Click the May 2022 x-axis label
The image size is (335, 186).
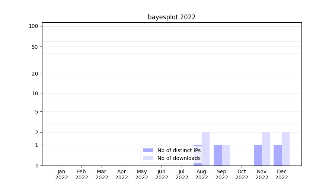point(141,174)
